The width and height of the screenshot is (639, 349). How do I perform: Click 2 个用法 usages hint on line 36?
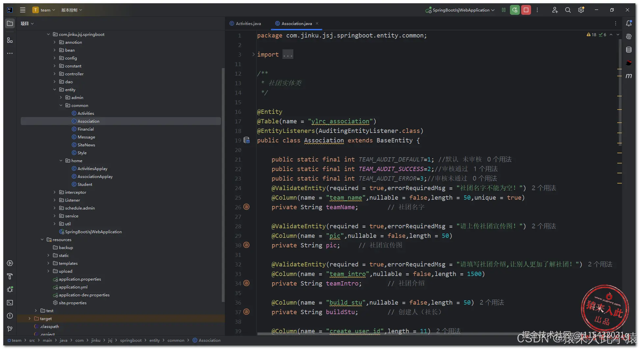pos(492,302)
